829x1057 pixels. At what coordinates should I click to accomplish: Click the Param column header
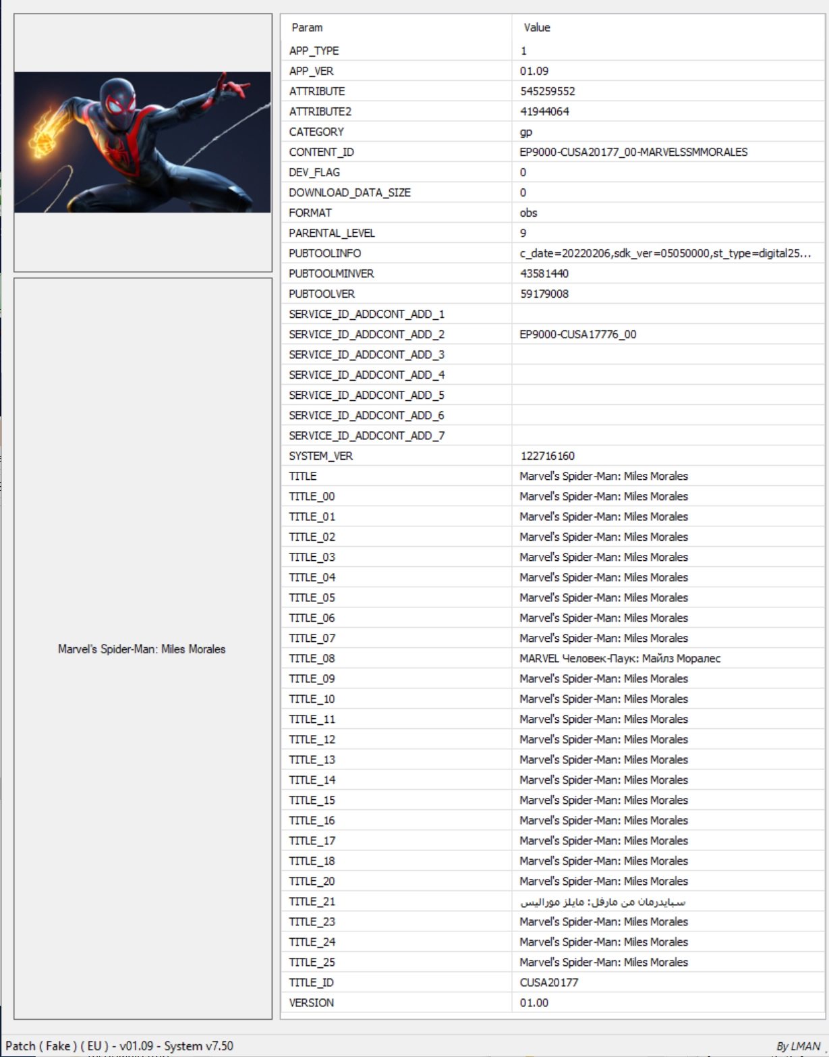307,28
